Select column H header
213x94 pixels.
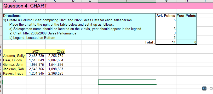point(187,1)
